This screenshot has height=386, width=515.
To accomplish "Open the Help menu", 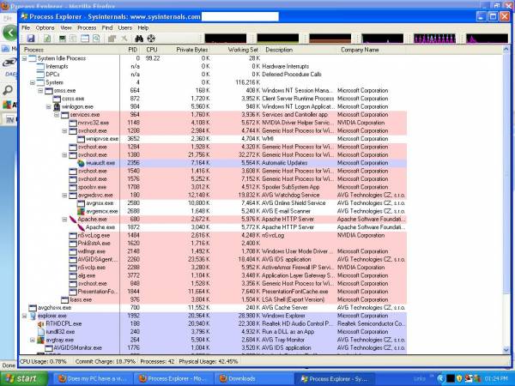I will point(143,28).
